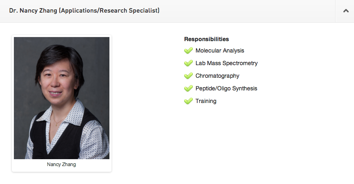
Task: Click the Dr. Nancy Zhang accordion title
Action: (x=84, y=11)
